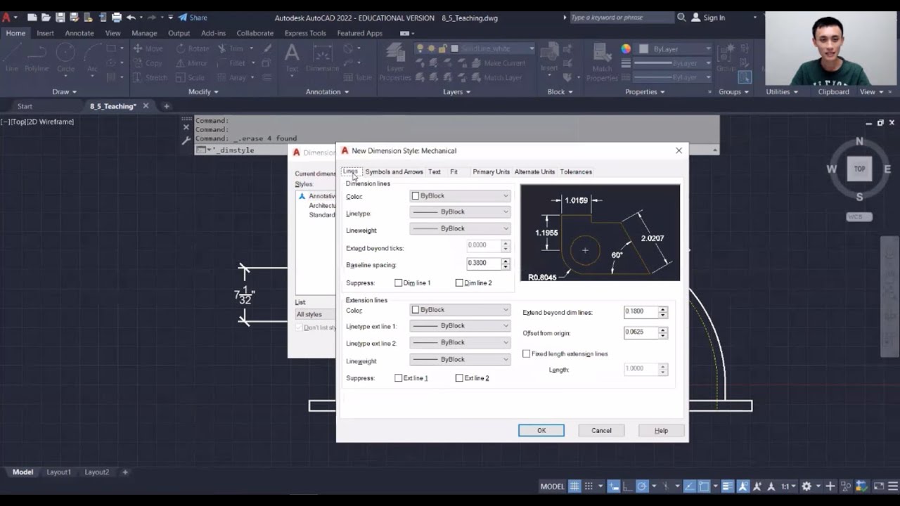Check Fixed length extension lines
Screen dimensions: 900x506
(527, 353)
